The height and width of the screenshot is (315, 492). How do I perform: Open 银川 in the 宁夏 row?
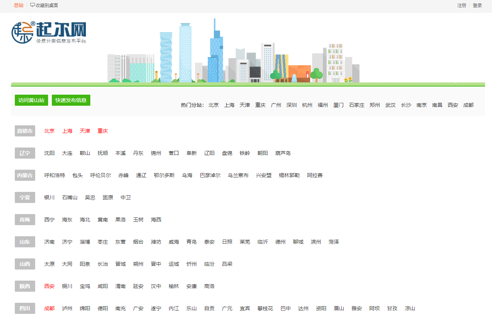49,197
